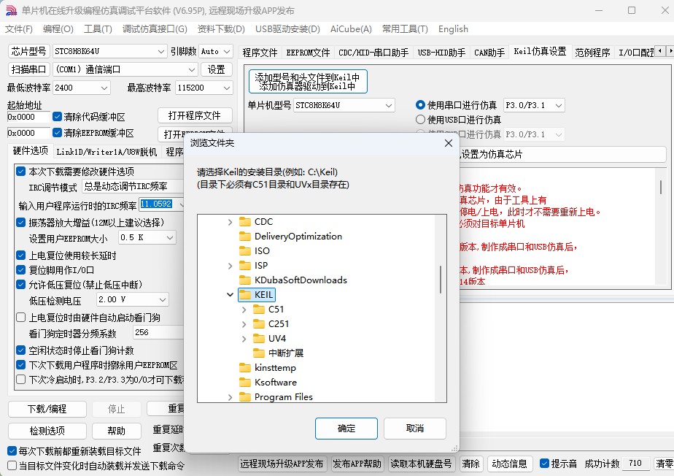Screen dimensions: 674x476
Task: Switch to the 程序文件 tab
Action: click(x=260, y=53)
